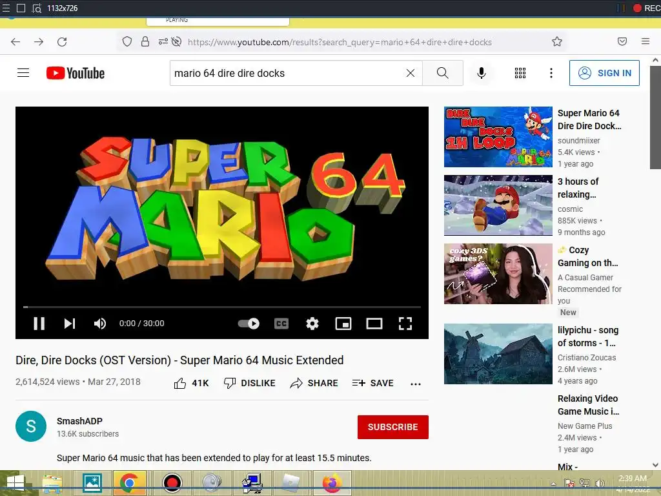Click the soundmiixer channel name
Screen dimensions: 661x496
tap(578, 140)
